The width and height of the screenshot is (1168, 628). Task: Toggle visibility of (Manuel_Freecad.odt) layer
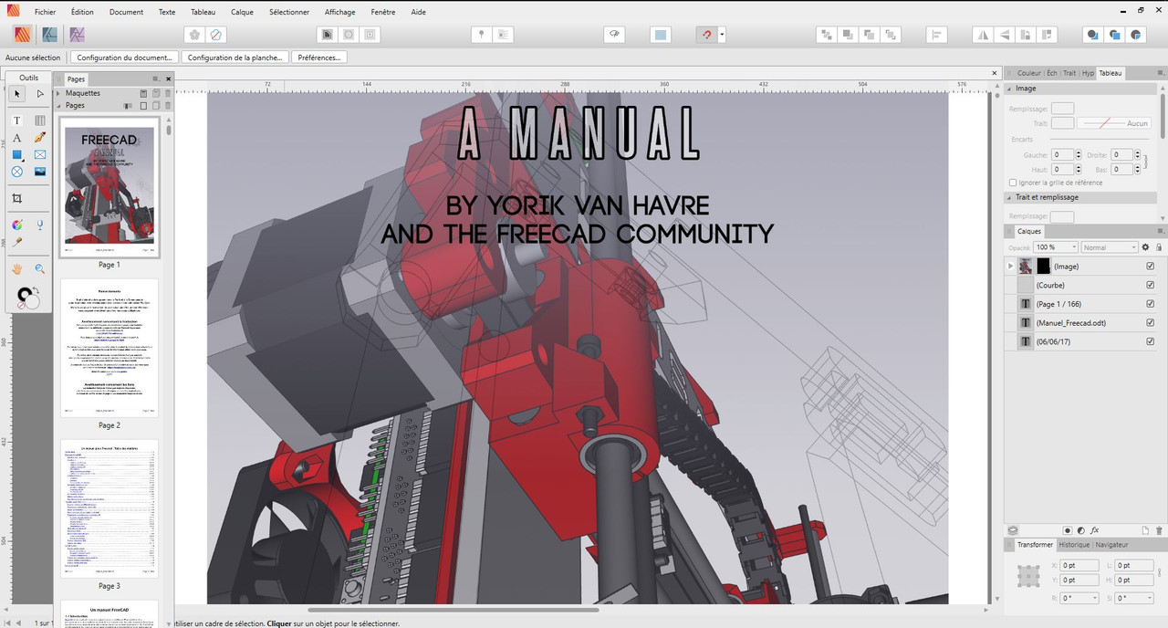(x=1150, y=322)
